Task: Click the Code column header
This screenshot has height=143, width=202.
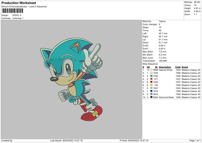Action: (178, 67)
